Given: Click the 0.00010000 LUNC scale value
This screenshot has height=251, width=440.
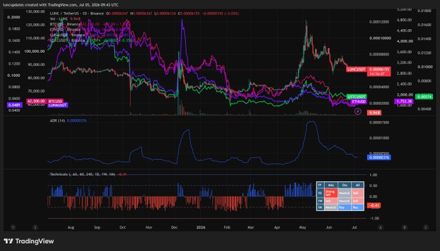Looking at the screenshot, I should point(380,38).
